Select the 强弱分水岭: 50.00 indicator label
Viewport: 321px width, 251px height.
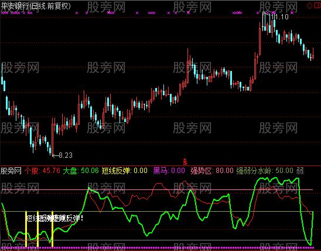tap(265, 171)
